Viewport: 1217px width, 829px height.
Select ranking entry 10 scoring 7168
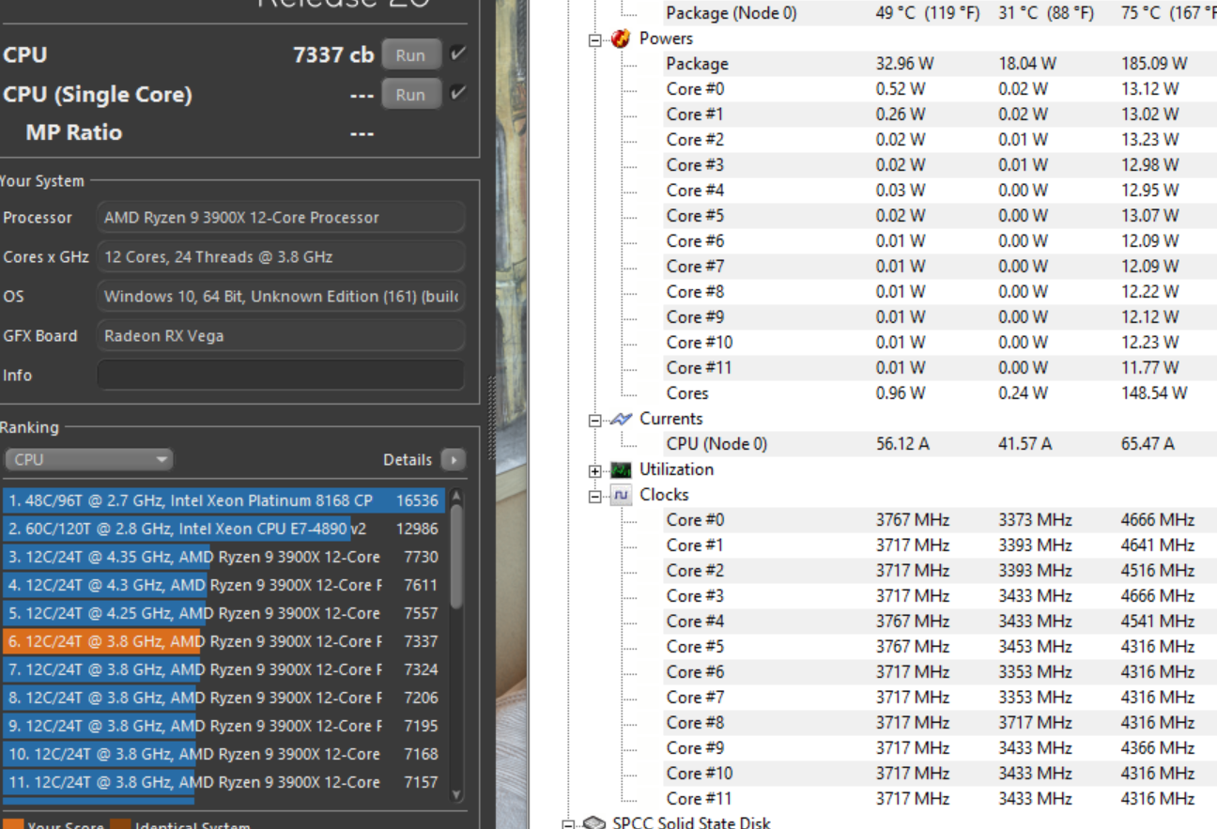(223, 754)
